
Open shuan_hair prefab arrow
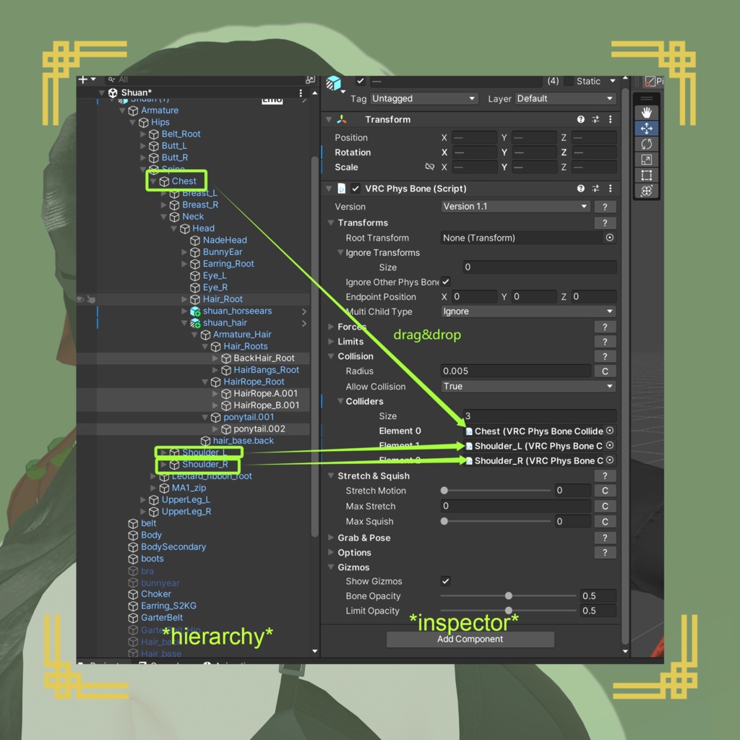point(304,323)
